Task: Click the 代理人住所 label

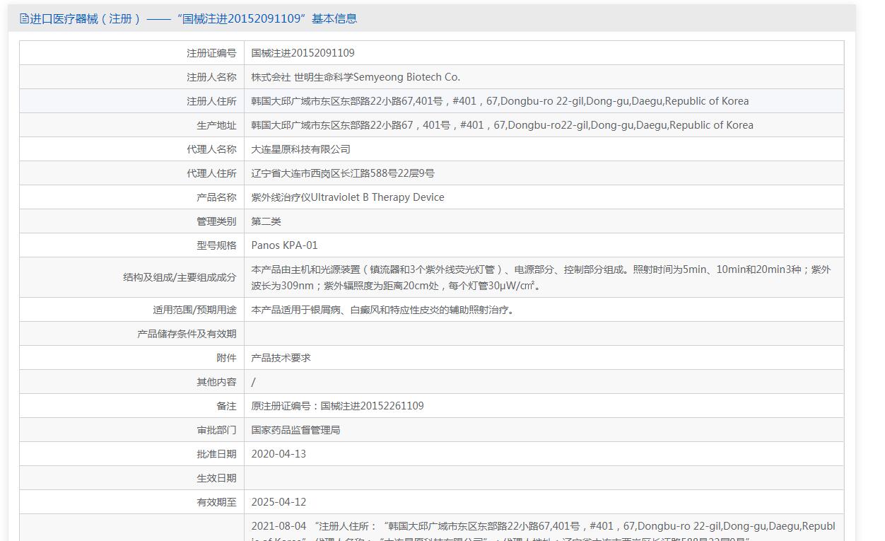Action: (x=211, y=173)
